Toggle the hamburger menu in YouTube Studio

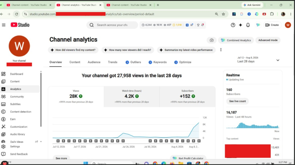3,25
